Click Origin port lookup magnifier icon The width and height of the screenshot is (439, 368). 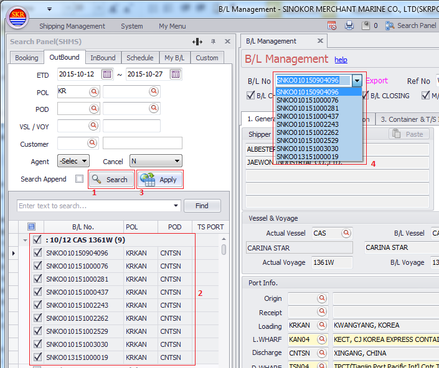point(322,298)
